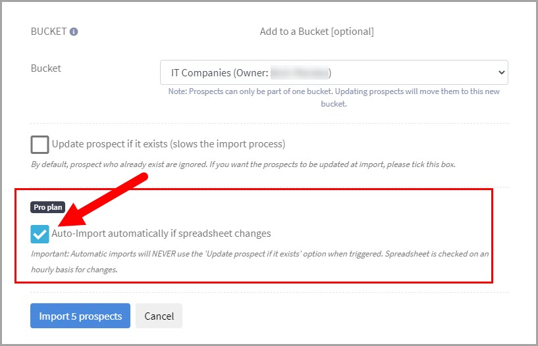Click the 'By default, prospect who already exist' hint

point(243,164)
